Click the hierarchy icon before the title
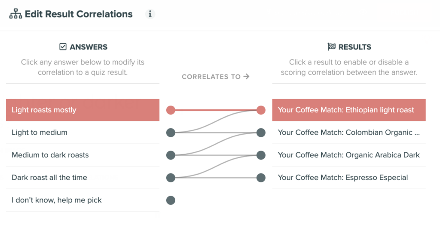Screen dimensions: 440x230 (x=16, y=14)
